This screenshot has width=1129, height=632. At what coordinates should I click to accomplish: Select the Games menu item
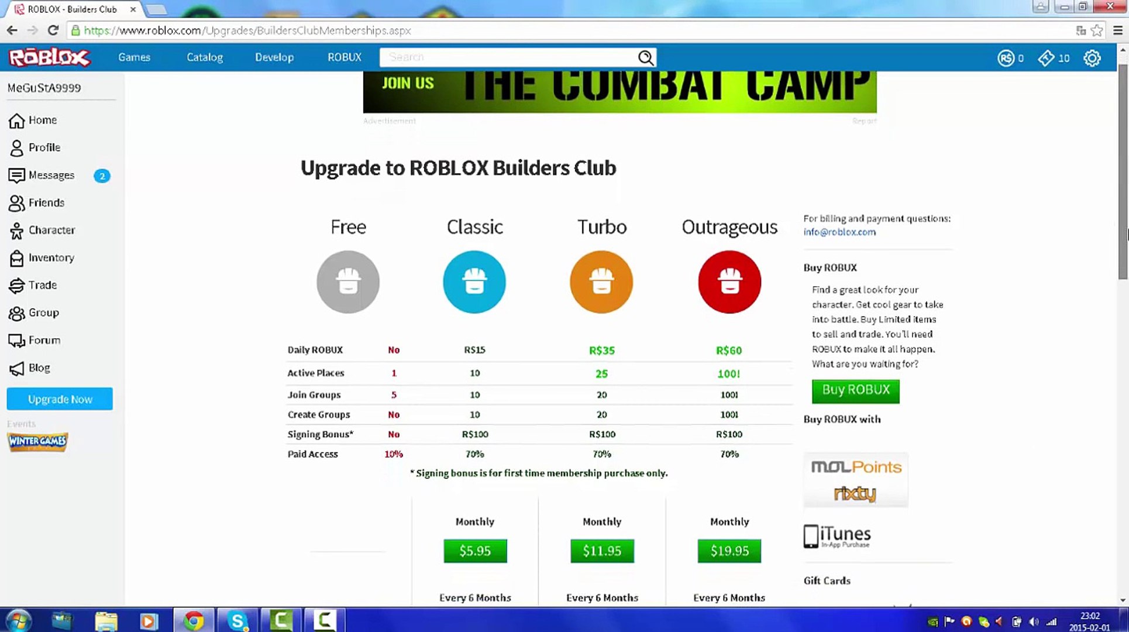pos(134,57)
